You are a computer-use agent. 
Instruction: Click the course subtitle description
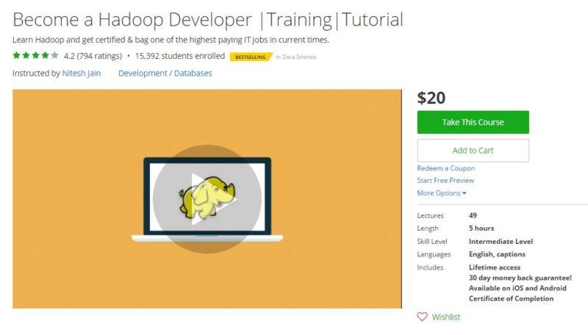(x=171, y=40)
